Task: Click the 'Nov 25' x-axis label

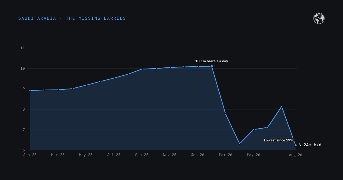Action: 170,155
